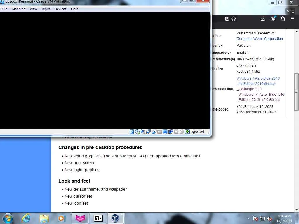Open Windows Explorer folder icon on taskbar

pyautogui.click(x=44, y=218)
